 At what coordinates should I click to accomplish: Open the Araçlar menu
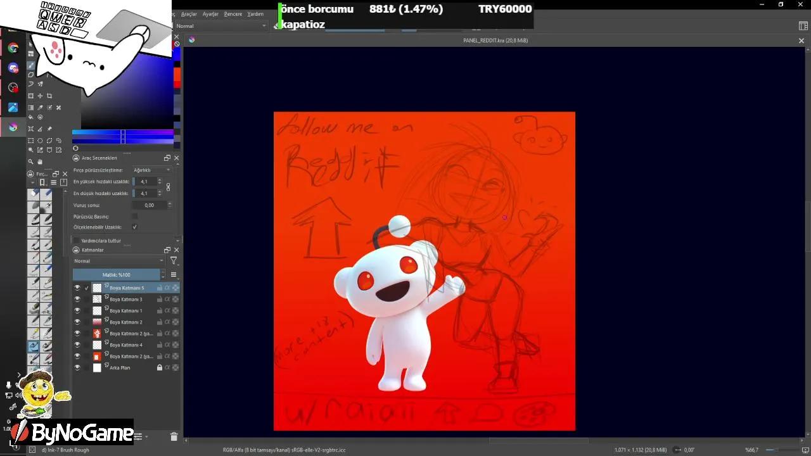[x=189, y=14]
